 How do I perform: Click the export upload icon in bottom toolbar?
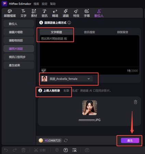point(87,150)
